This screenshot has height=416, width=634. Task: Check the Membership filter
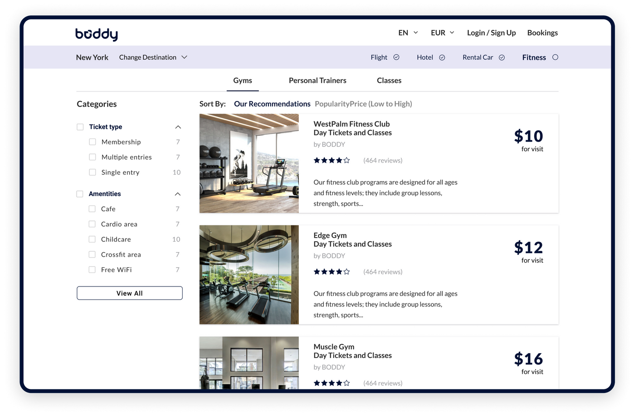pos(93,142)
